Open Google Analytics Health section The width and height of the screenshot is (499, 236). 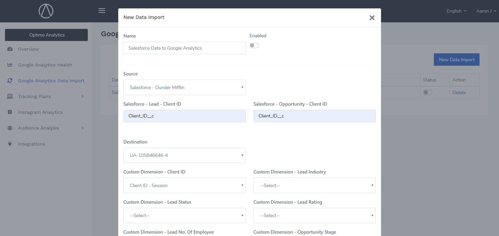click(45, 65)
